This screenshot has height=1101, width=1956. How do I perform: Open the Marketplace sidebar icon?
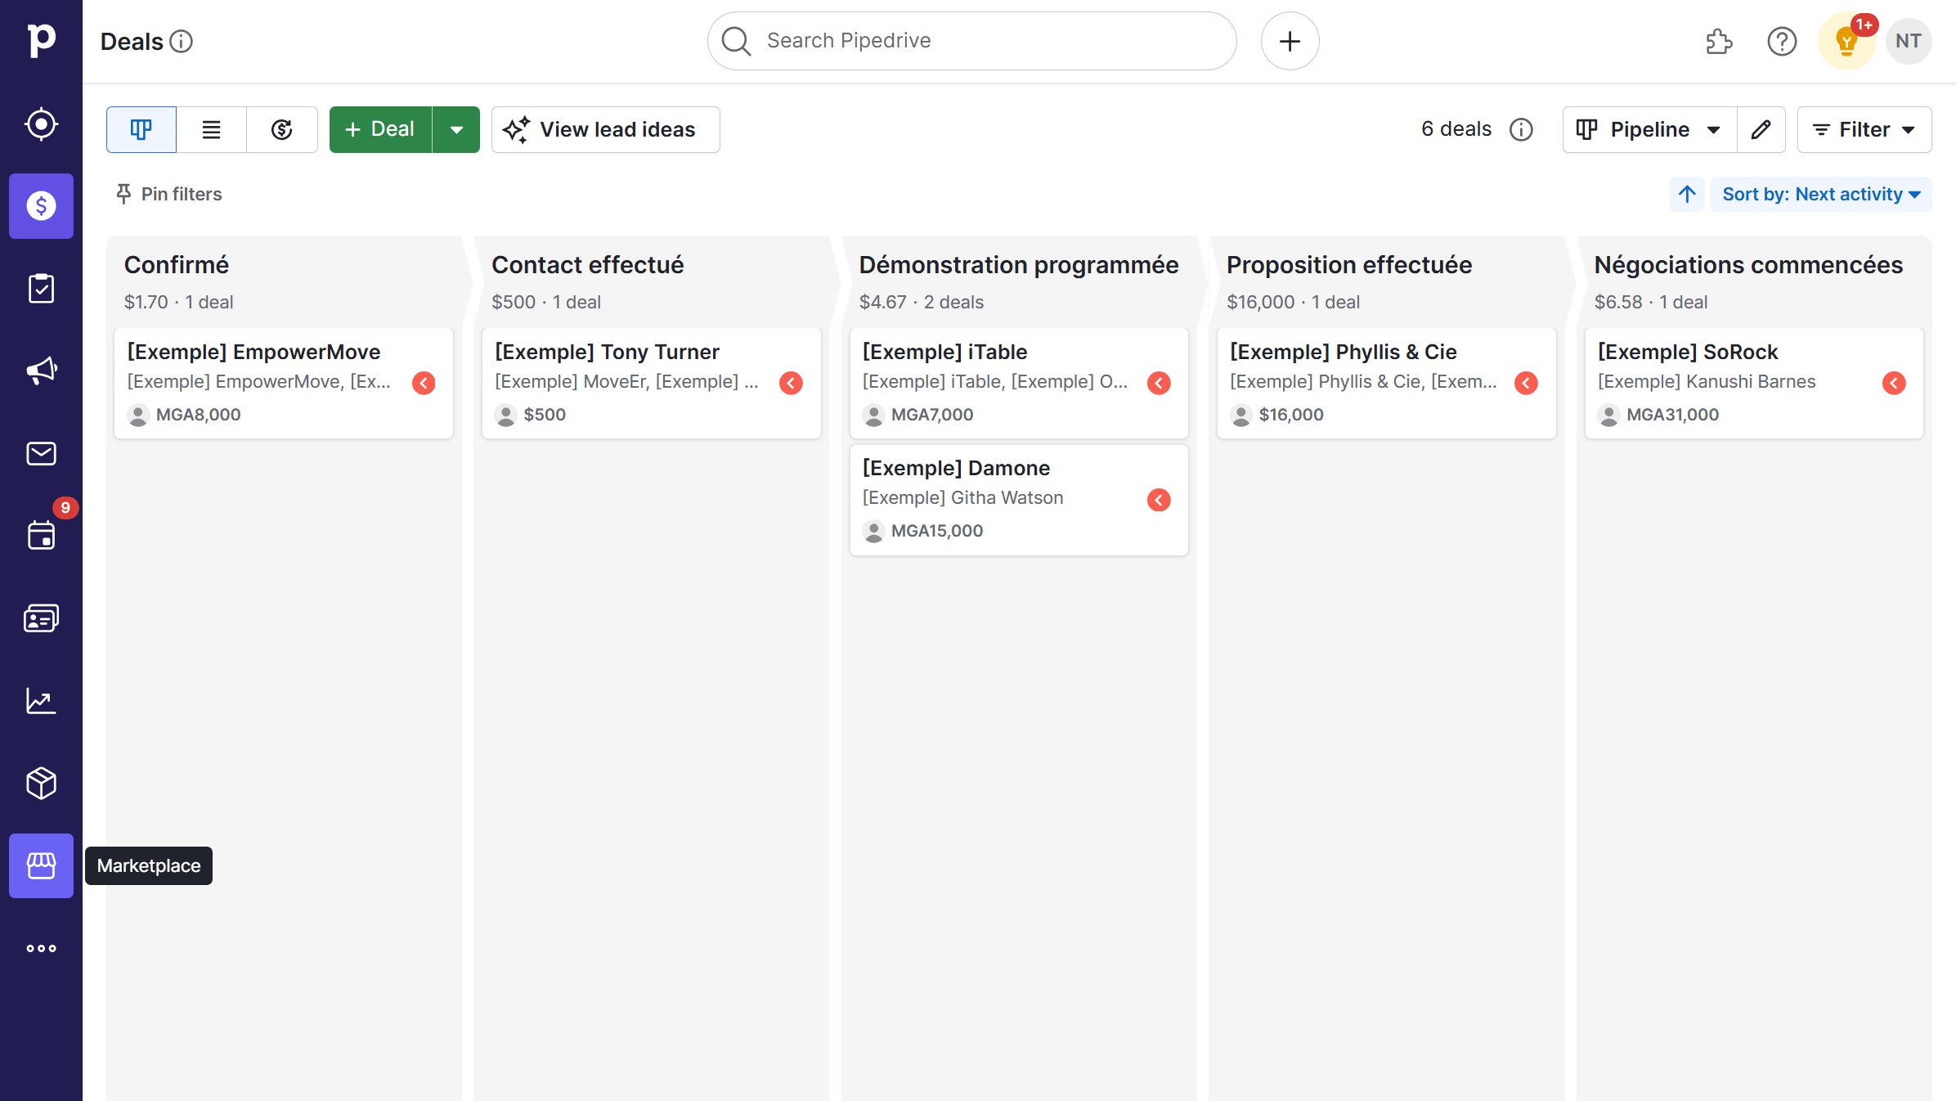41,865
